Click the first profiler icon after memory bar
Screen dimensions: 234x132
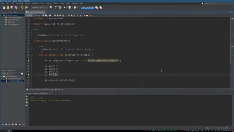coord(97,7)
